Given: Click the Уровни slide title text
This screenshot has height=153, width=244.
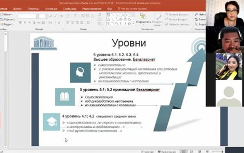Looking at the screenshot, I should (x=129, y=43).
